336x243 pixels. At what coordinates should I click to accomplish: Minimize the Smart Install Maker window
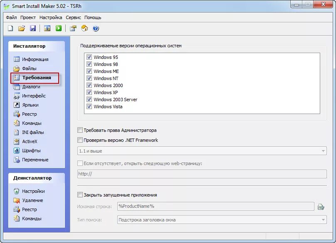pyautogui.click(x=296, y=5)
